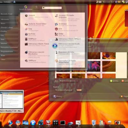Image resolution: width=128 pixels, height=128 pixels.
Task: Click the Avidemux video editor icon
Action: pos(56,24)
